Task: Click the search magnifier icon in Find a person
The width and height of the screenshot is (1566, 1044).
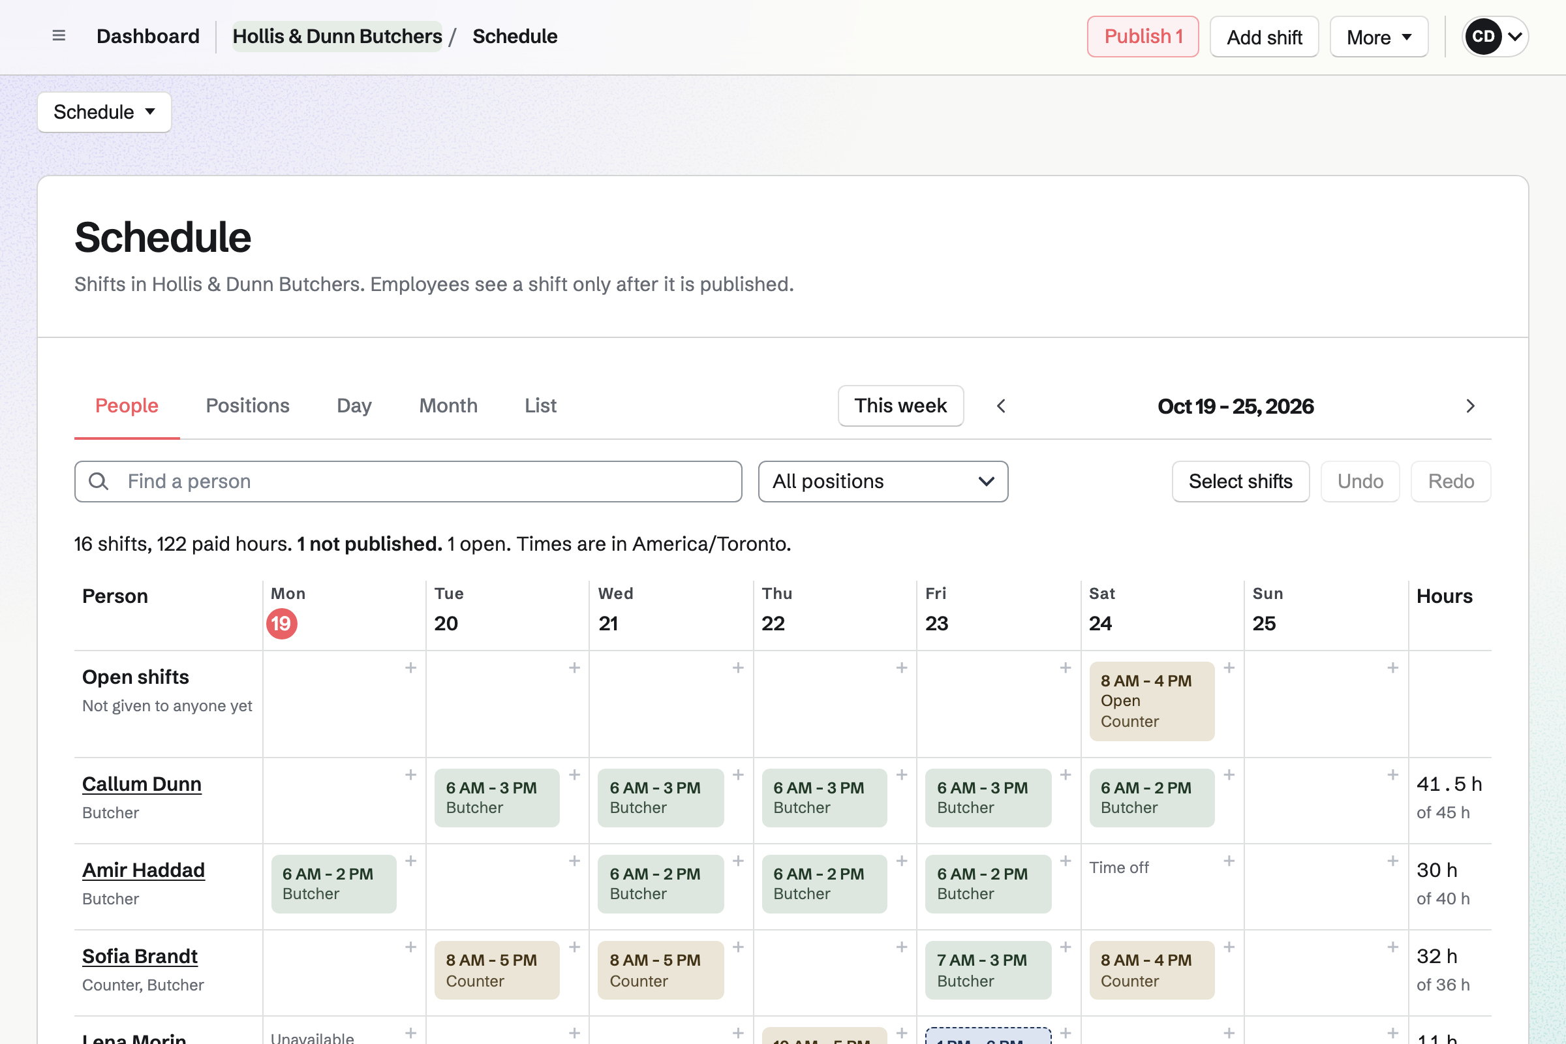Action: [x=99, y=482]
